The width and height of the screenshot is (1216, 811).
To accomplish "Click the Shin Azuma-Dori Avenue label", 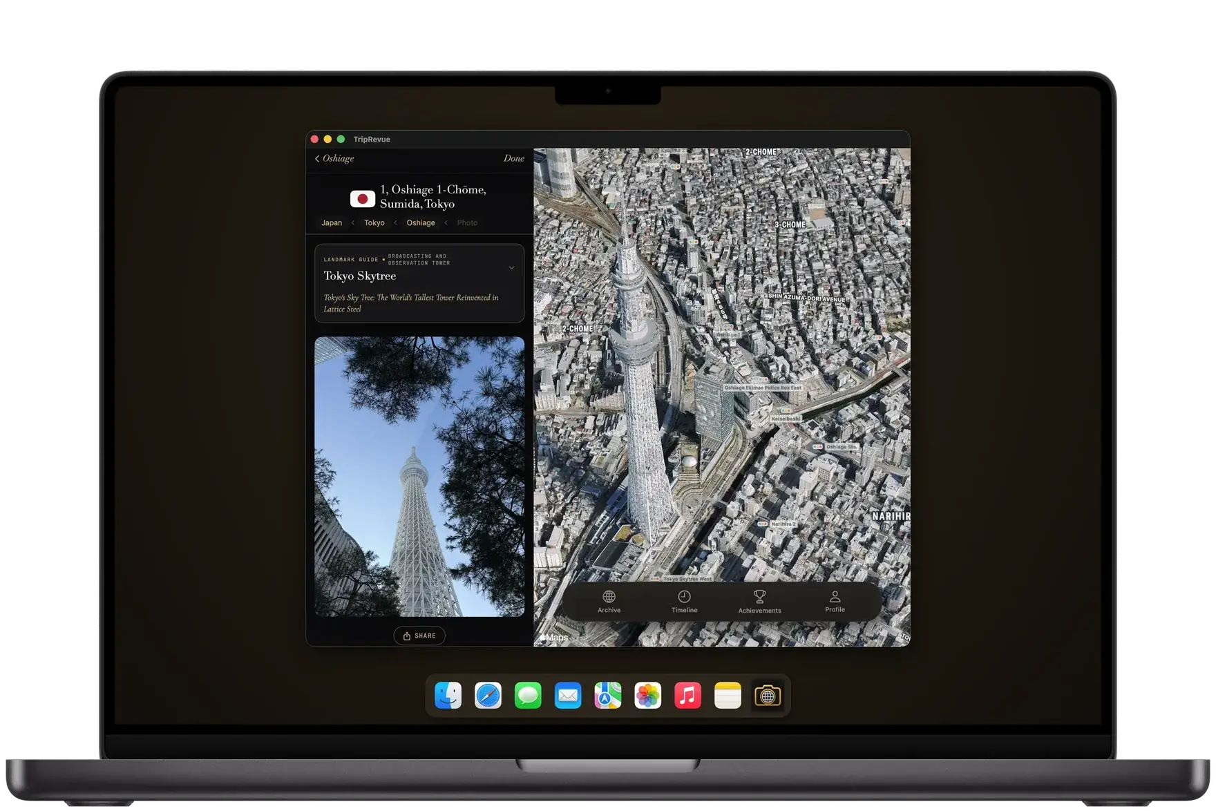I will pos(807,298).
